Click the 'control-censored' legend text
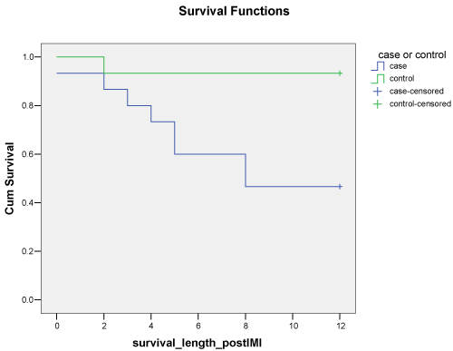Viewport: 453px width, 351px height. (x=420, y=103)
